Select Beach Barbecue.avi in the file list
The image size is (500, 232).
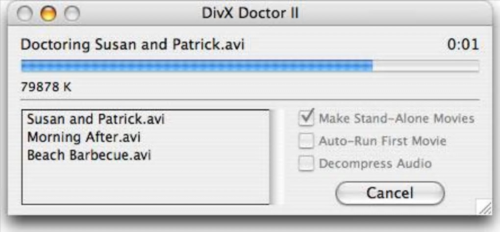pyautogui.click(x=89, y=155)
